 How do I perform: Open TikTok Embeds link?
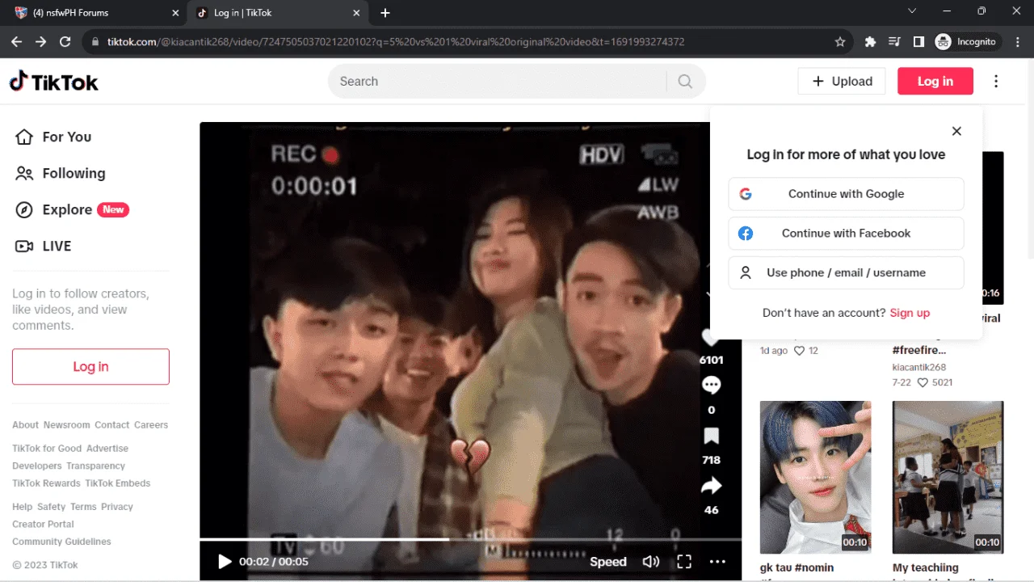(118, 483)
